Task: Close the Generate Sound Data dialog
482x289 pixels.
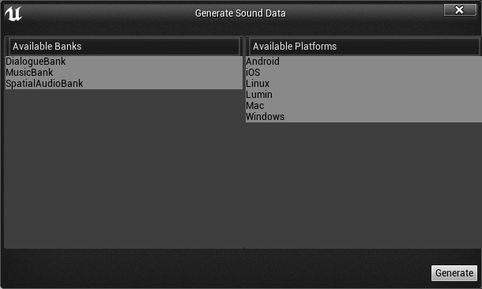Action: [x=460, y=9]
